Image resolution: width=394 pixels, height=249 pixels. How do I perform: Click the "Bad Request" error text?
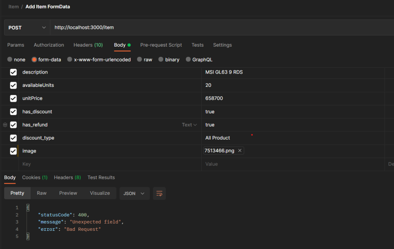[x=83, y=229]
